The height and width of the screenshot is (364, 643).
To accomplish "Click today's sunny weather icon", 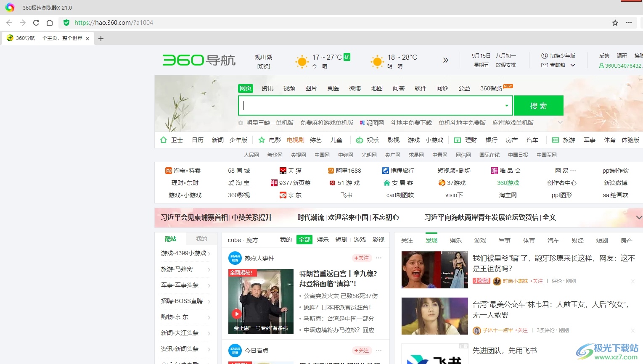I will coord(302,62).
